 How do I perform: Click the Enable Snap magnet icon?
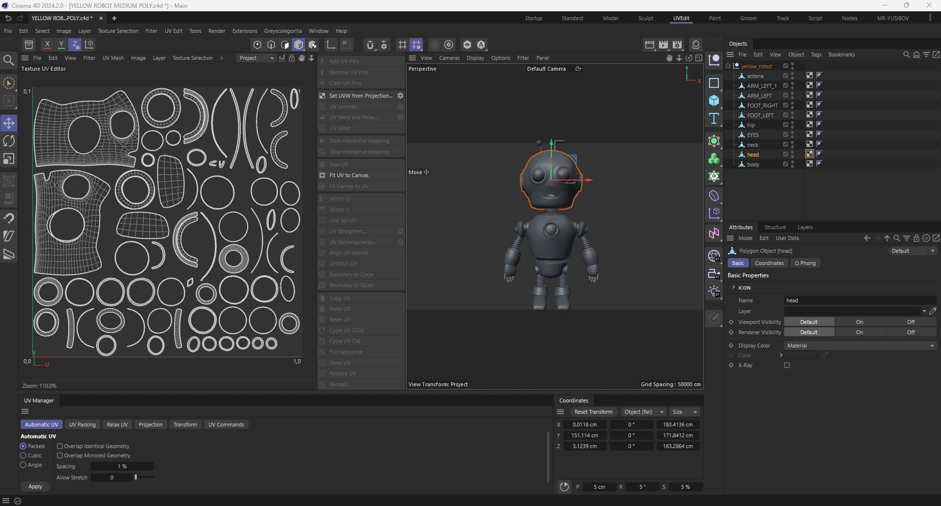click(x=370, y=45)
